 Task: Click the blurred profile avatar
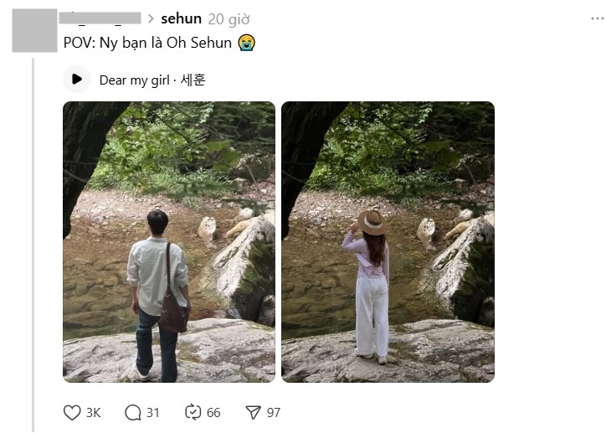coord(34,30)
